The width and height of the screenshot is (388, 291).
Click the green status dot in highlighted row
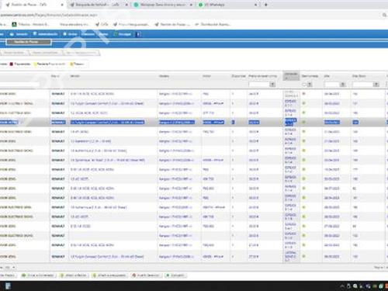[x=303, y=122]
